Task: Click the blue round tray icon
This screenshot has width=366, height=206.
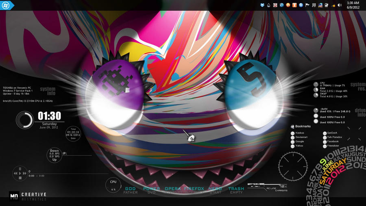Action: (301, 5)
